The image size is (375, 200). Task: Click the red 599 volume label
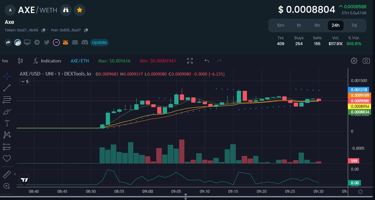pos(354,161)
